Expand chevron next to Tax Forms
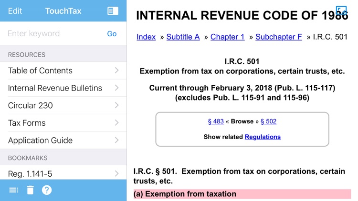 (x=116, y=122)
